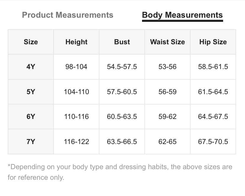Click the 5Y size row label
The width and height of the screenshot is (245, 196).
tap(31, 92)
